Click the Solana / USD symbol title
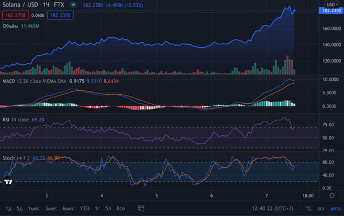This screenshot has height=216, width=344. point(20,4)
